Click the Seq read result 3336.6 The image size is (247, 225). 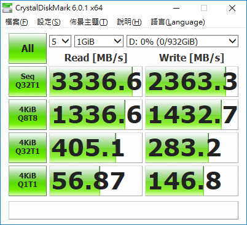coord(96,82)
